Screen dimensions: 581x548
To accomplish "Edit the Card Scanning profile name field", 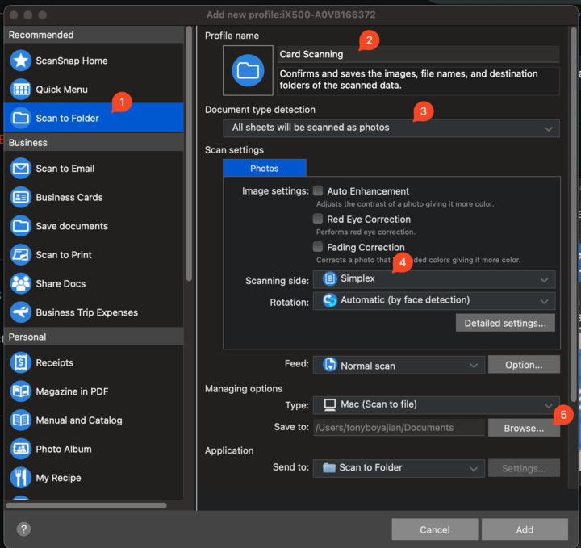I will tap(418, 54).
